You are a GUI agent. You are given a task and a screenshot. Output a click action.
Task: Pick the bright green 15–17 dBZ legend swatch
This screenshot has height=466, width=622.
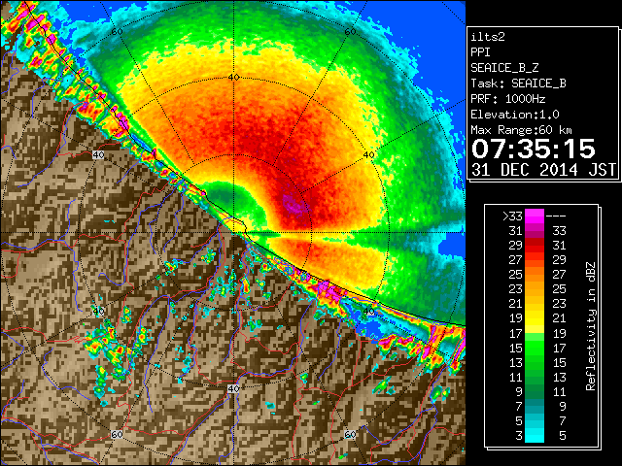(535, 348)
